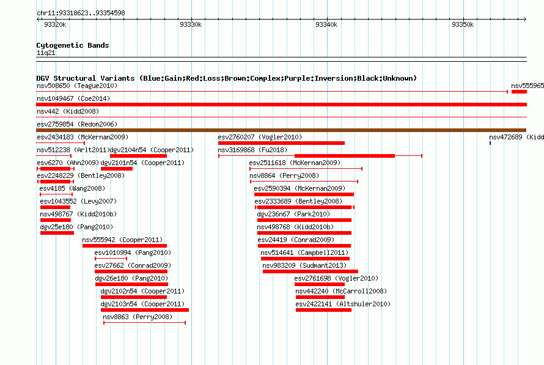Select the dgv2104n54 (Cooper2011) label
544x365 pixels.
(x=152, y=150)
